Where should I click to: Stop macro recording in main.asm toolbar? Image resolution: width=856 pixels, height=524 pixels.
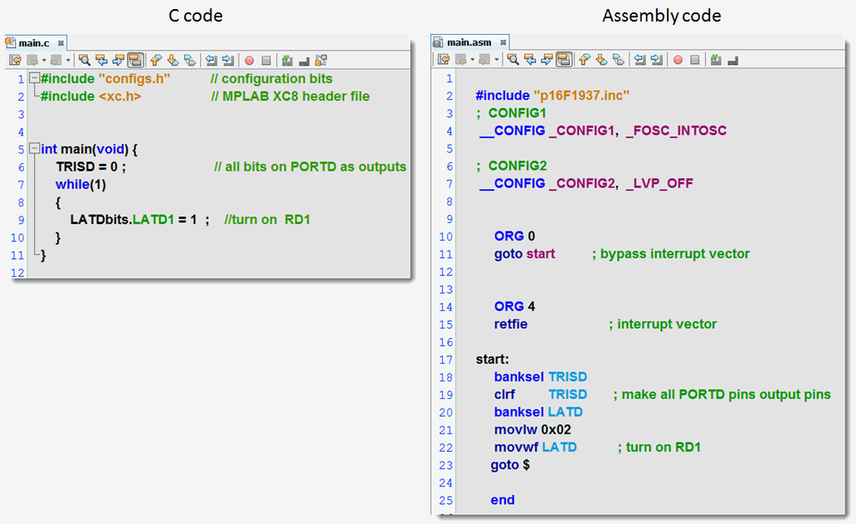click(694, 59)
